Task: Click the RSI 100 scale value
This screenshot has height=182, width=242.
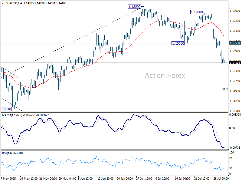Action: pyautogui.click(x=231, y=153)
